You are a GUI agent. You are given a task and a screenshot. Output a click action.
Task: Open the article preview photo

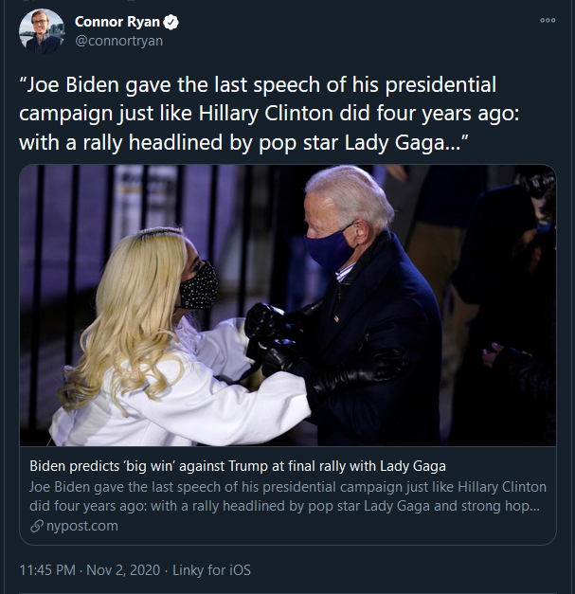click(x=287, y=305)
